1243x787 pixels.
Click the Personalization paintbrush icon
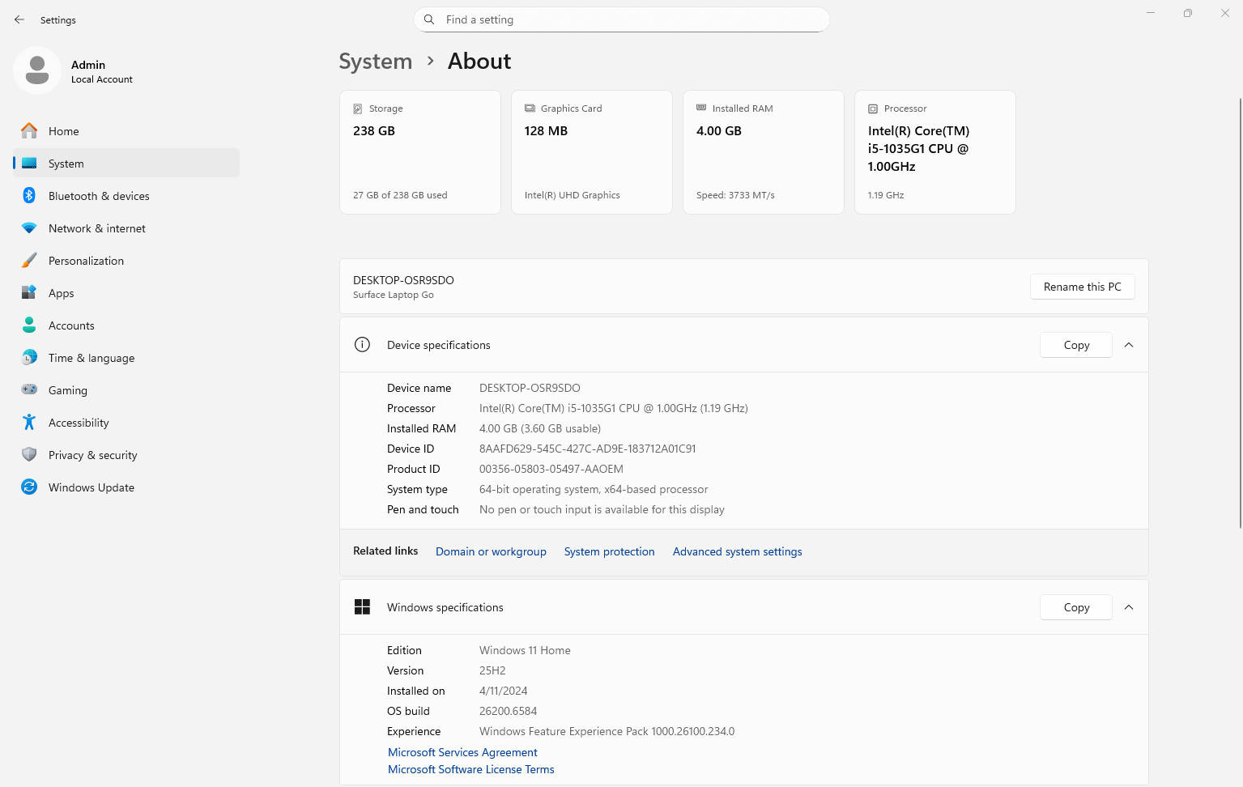29,260
